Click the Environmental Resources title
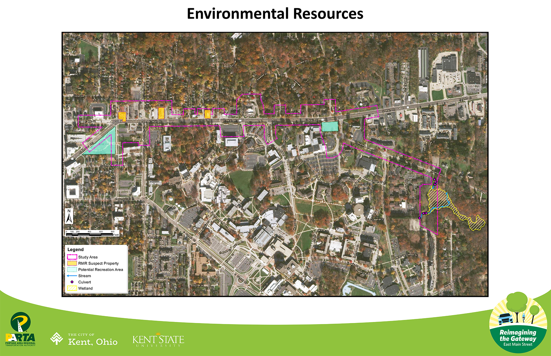This screenshot has height=356, width=551. click(x=275, y=14)
